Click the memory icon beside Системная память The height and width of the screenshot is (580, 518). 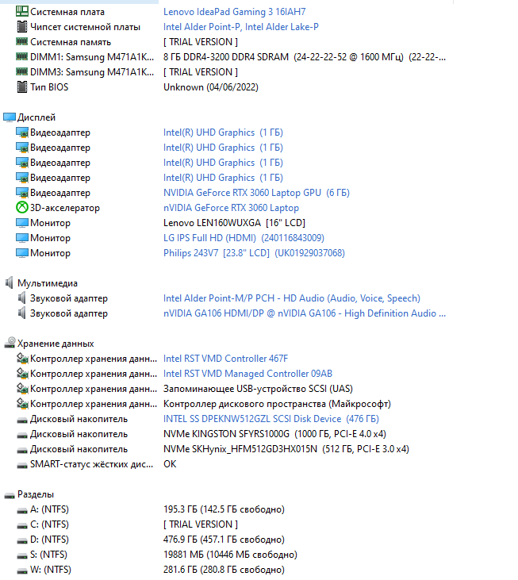[21, 41]
